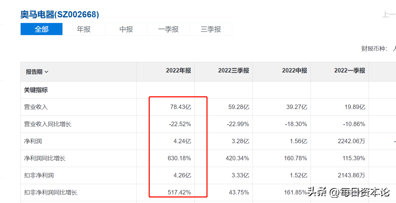The width and height of the screenshot is (396, 203).
Task: Open the 一季报 tab
Action: click(x=168, y=29)
